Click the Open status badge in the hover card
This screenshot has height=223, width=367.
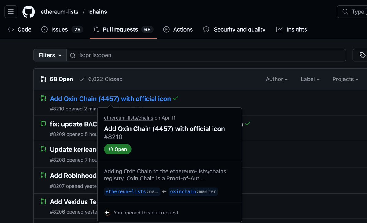point(117,149)
